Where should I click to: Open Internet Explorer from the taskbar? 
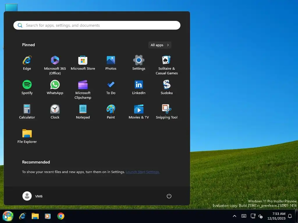(22, 216)
